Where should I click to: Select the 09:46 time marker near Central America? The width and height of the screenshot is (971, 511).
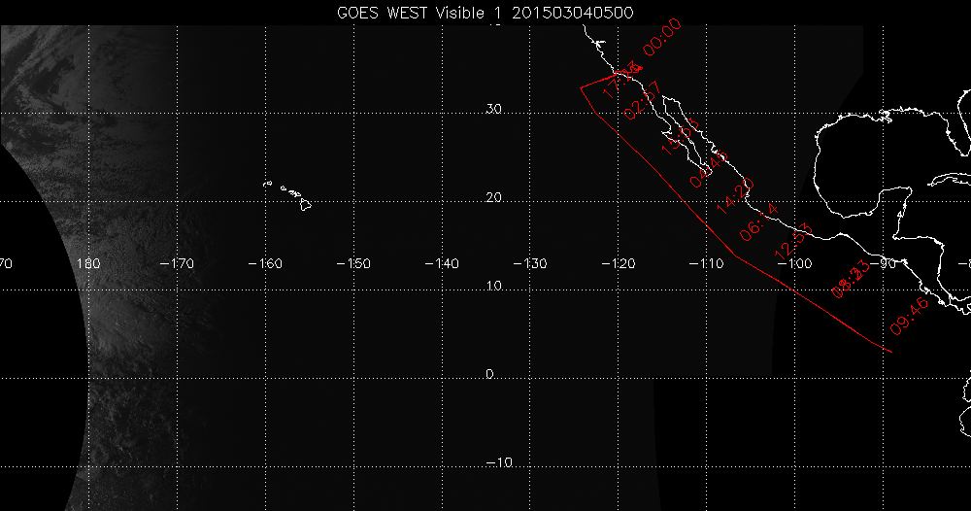[x=910, y=317]
